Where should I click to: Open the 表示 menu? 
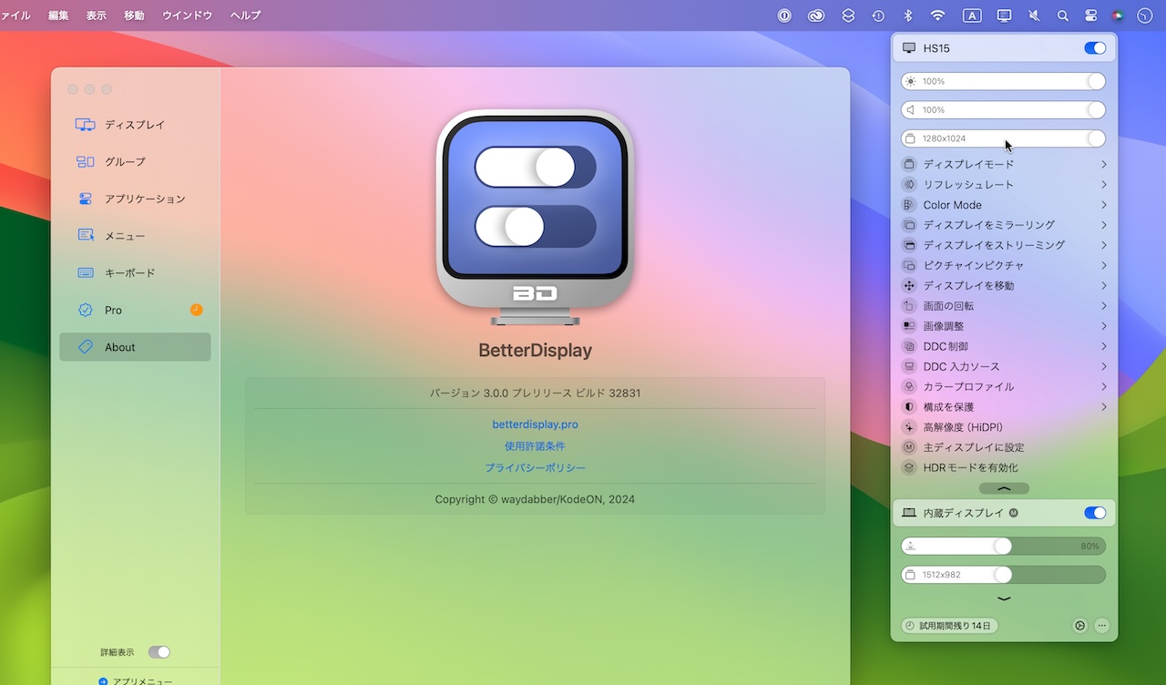coord(97,15)
